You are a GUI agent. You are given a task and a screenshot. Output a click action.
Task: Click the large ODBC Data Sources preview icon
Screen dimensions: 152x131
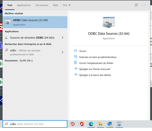[109, 22]
